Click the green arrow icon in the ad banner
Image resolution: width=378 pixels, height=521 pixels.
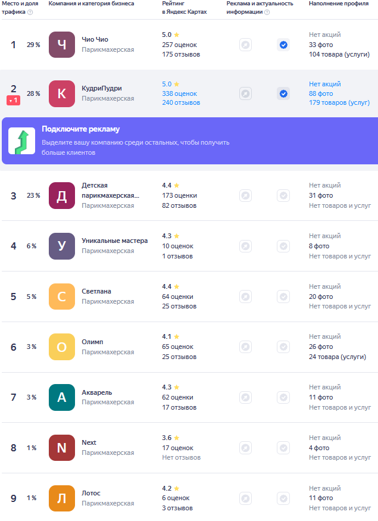(21, 141)
